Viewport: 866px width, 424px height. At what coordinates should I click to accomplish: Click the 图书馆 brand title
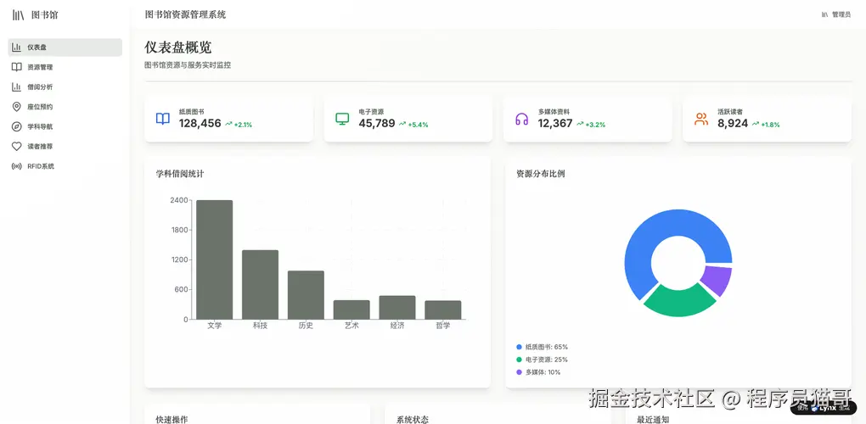(x=44, y=15)
